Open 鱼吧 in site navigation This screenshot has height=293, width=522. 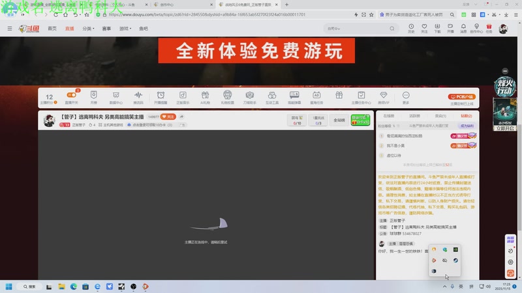point(144,29)
